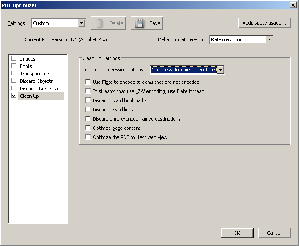Select Discard Objects in the panel list
The image size is (299, 246).
[36, 81]
